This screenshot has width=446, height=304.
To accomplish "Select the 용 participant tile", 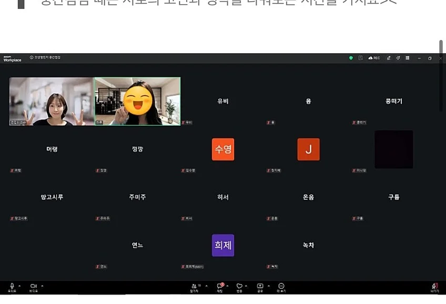I will [309, 101].
